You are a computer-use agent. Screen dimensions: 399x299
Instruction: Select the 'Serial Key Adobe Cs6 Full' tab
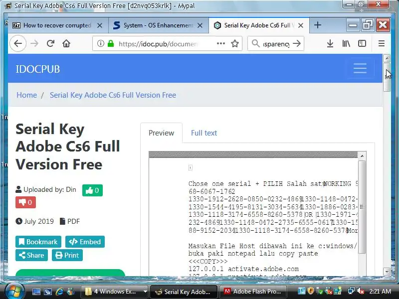click(259, 25)
